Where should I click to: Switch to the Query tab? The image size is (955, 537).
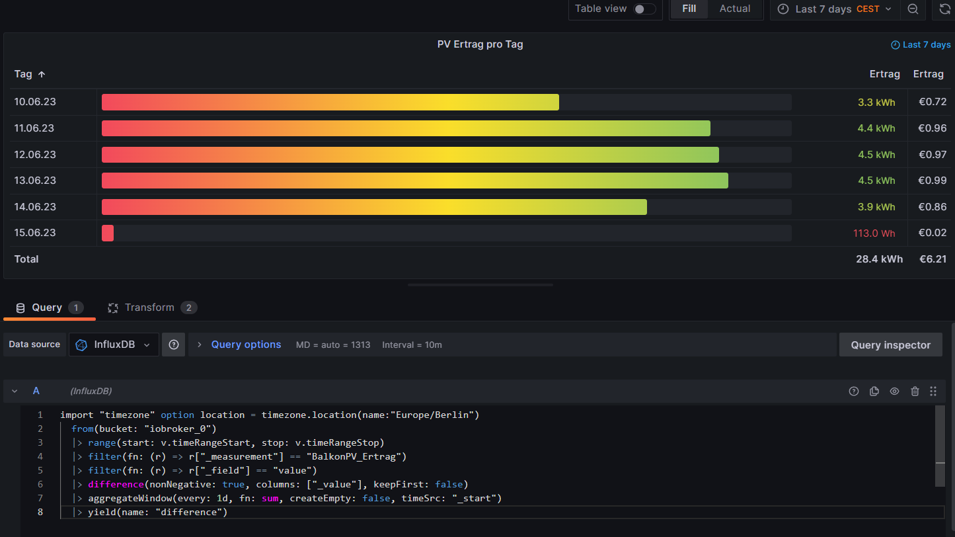tap(50, 308)
